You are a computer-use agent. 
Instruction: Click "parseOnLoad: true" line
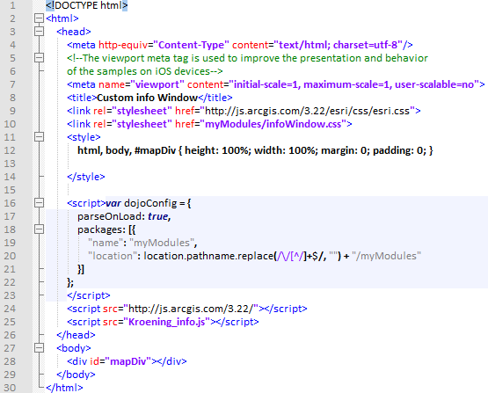(124, 216)
